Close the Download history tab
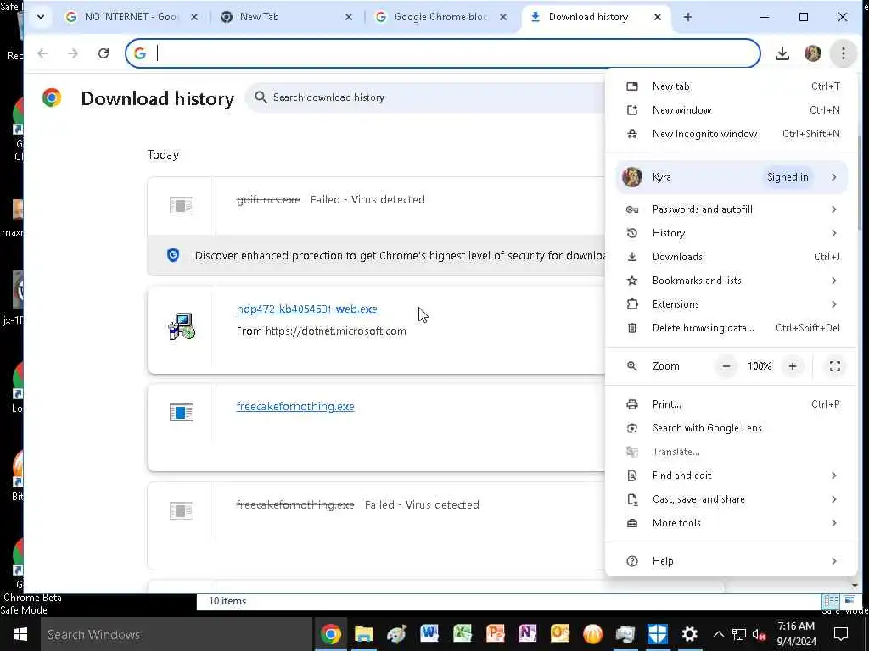The height and width of the screenshot is (651, 869). (658, 17)
